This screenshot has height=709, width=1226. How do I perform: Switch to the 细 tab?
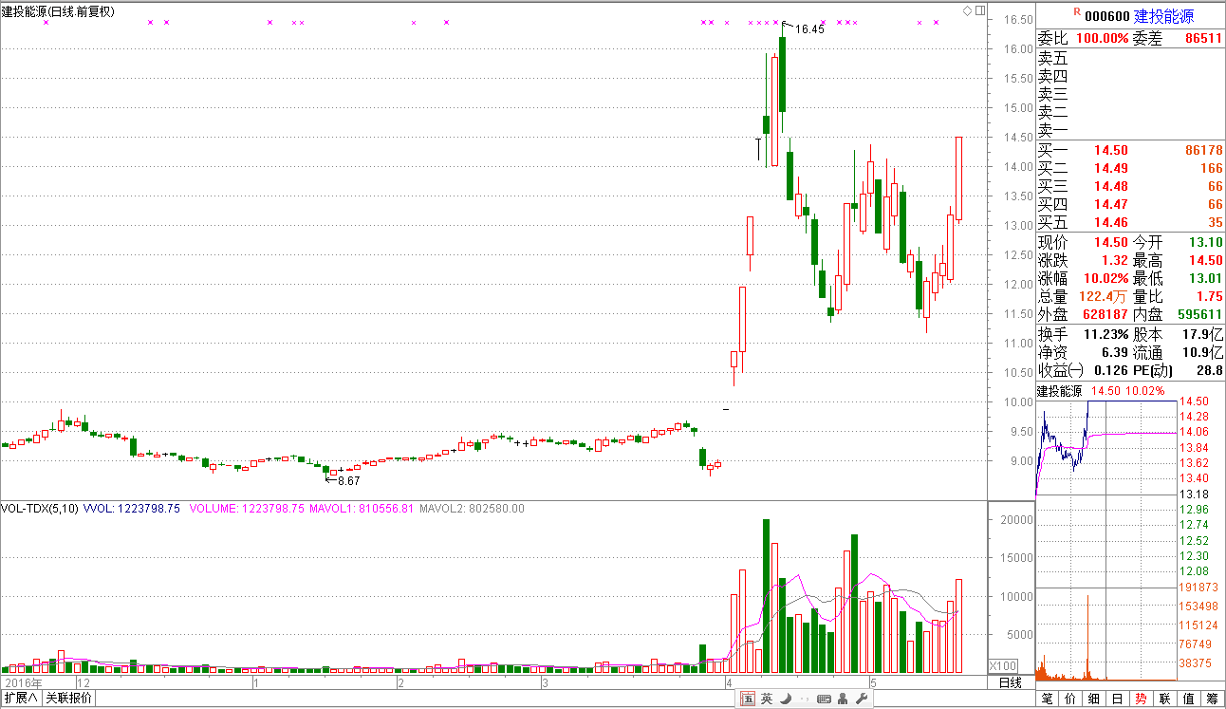[x=1094, y=700]
